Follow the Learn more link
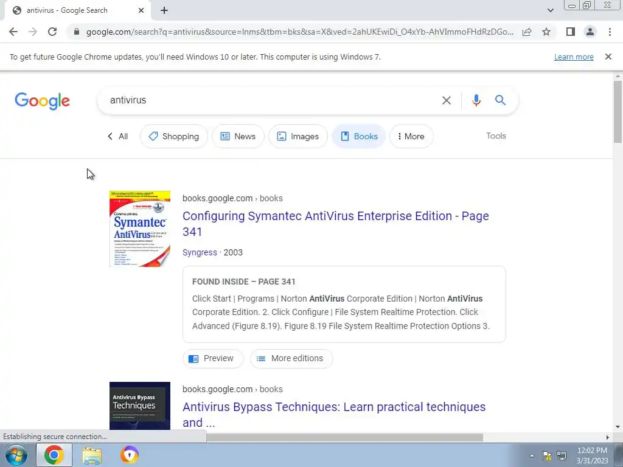Screen dimensions: 623x467 click(574, 57)
